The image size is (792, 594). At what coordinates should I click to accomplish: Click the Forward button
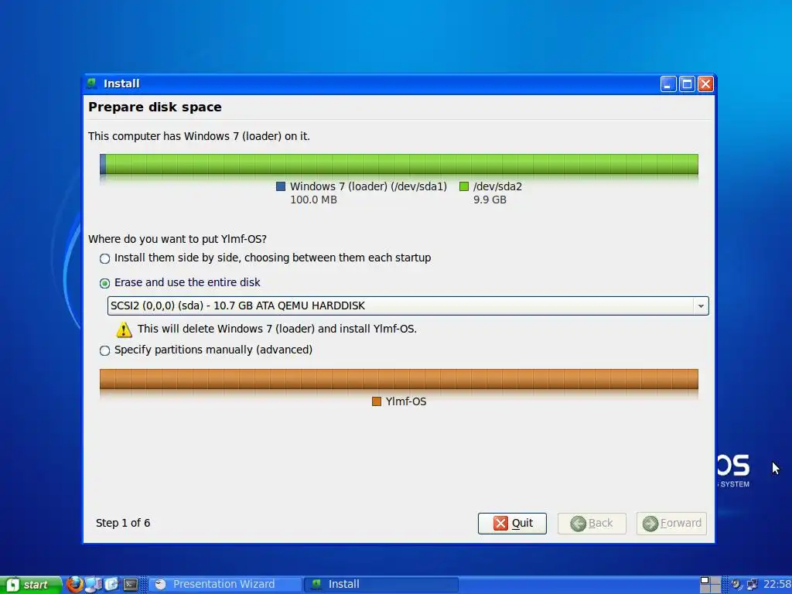pyautogui.click(x=671, y=523)
